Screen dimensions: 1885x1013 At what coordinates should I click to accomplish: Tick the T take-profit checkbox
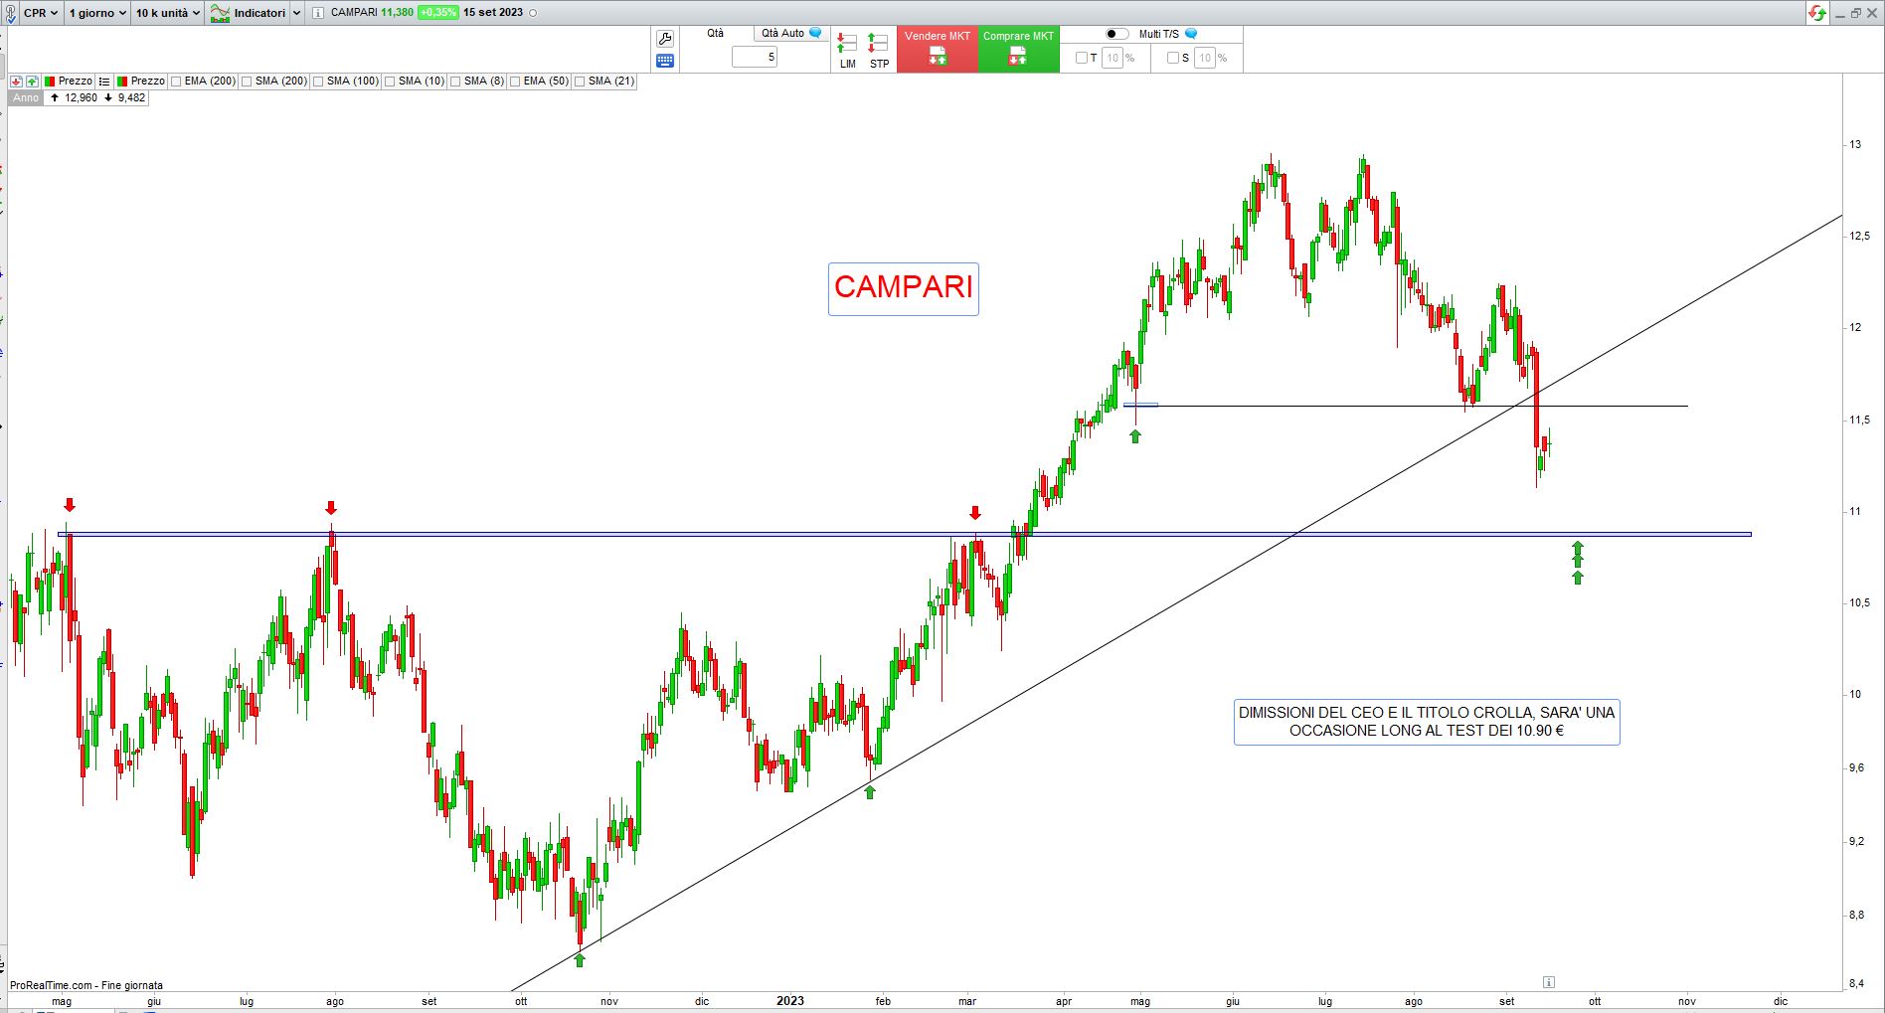tap(1082, 58)
